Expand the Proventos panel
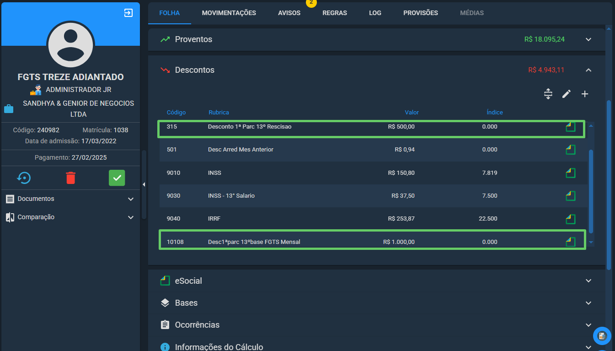Viewport: 615px width, 351px height. click(588, 39)
